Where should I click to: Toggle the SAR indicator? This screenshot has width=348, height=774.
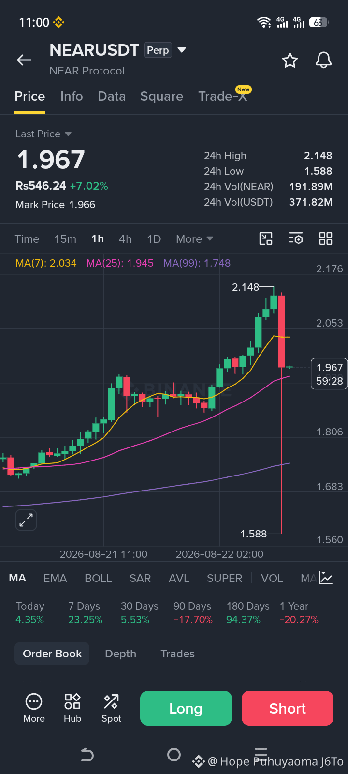(x=140, y=578)
